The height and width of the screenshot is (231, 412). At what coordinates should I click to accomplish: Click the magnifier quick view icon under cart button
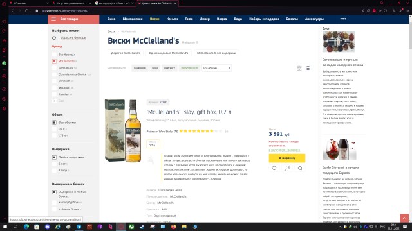pyautogui.click(x=287, y=168)
